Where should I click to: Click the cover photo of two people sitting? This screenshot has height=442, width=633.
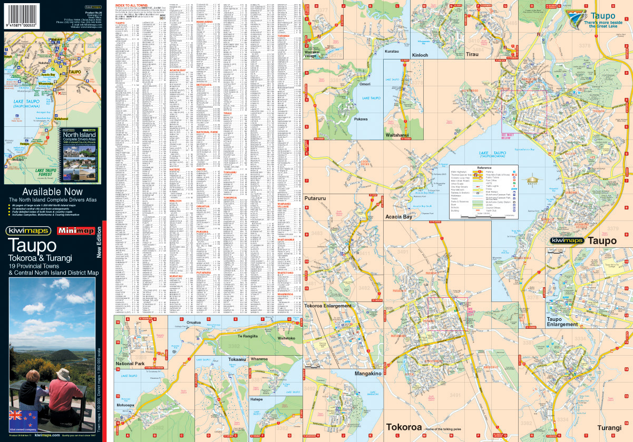pyautogui.click(x=53, y=354)
